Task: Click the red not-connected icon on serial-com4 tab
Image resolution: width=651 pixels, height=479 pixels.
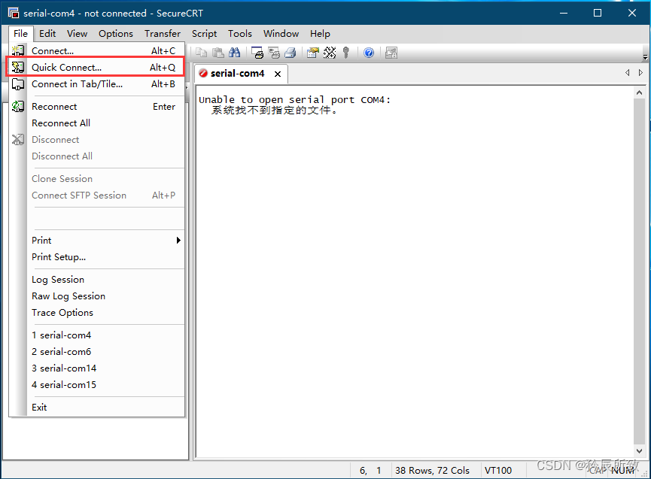Action: pyautogui.click(x=203, y=74)
